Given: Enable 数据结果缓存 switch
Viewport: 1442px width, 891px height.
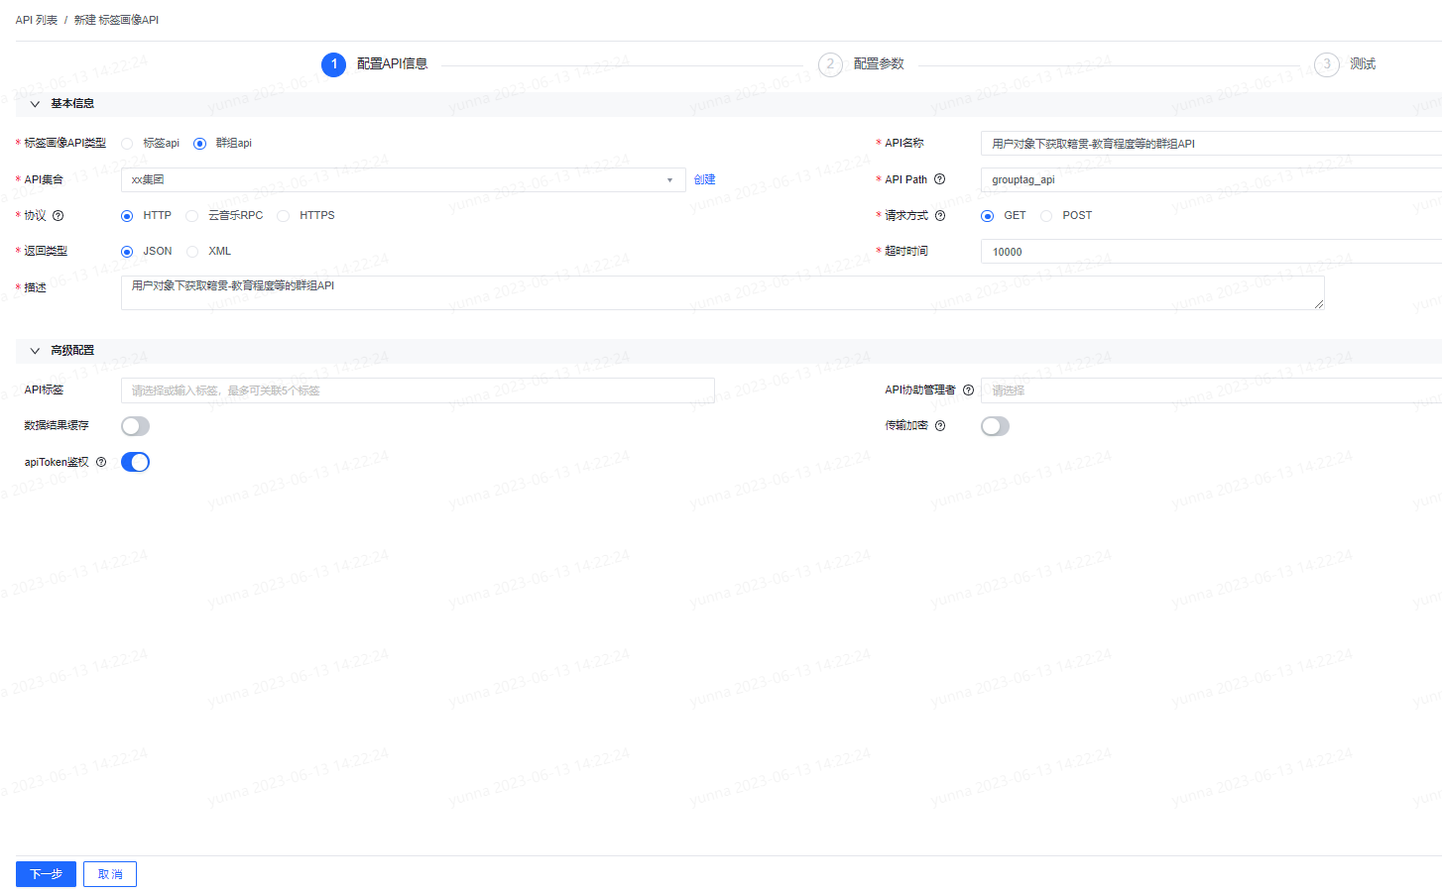Looking at the screenshot, I should [x=135, y=426].
